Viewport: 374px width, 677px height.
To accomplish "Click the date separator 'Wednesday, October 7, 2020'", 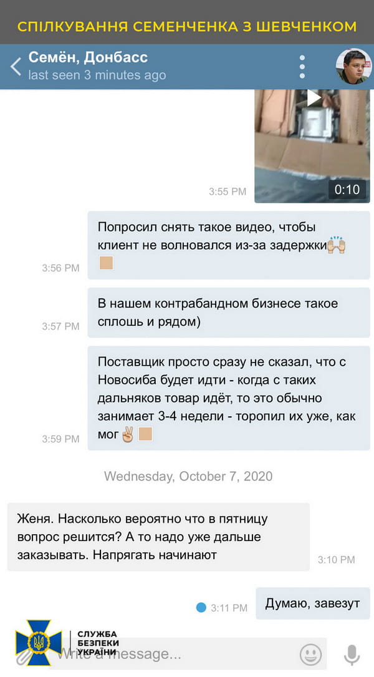I will [x=188, y=476].
